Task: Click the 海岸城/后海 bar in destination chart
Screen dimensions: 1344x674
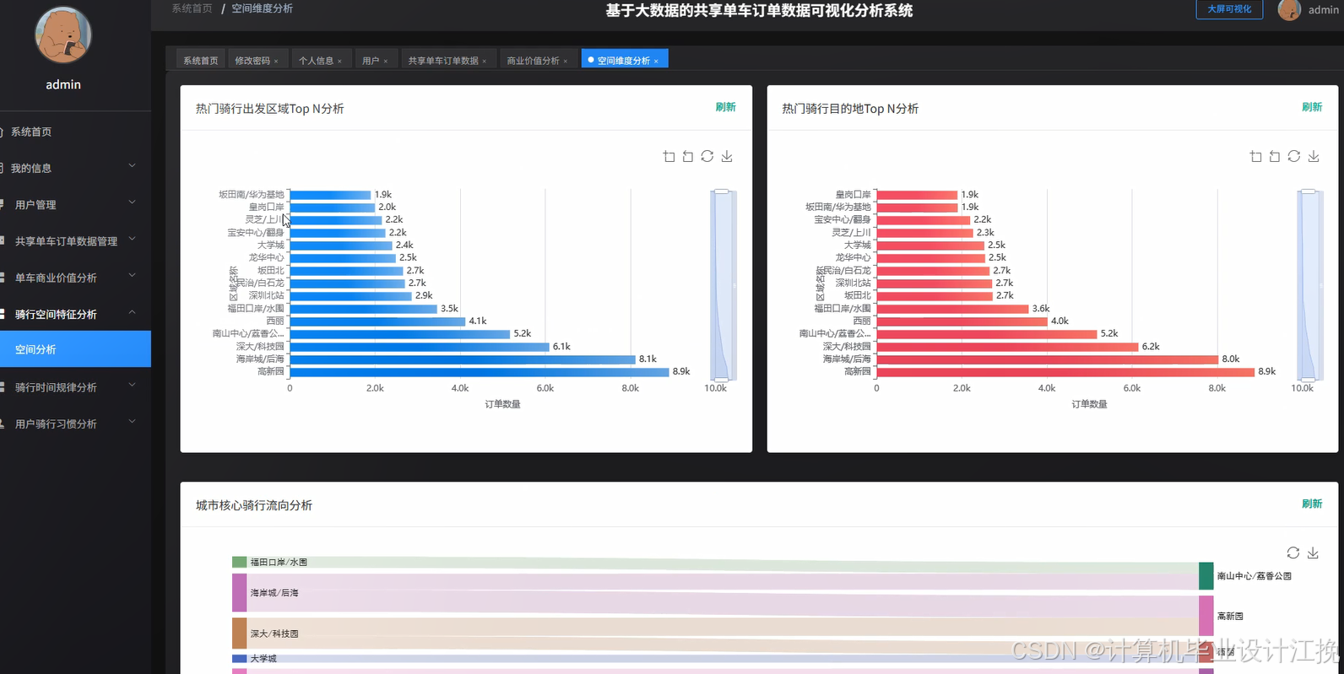Action: click(1047, 359)
